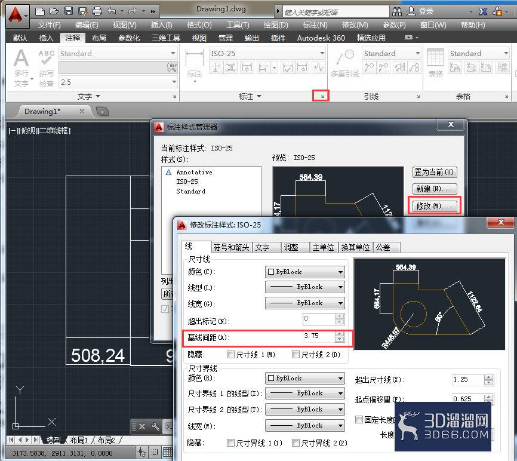Click the Save As icon with pencil
The width and height of the screenshot is (517, 461).
click(83, 11)
